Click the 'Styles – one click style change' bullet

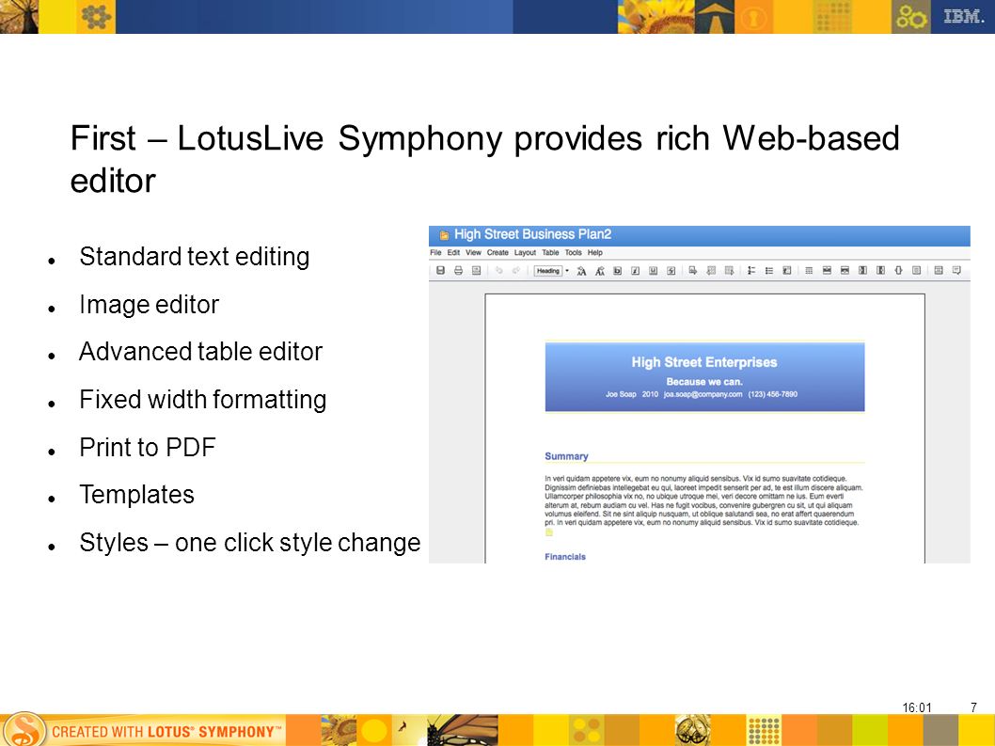point(250,543)
